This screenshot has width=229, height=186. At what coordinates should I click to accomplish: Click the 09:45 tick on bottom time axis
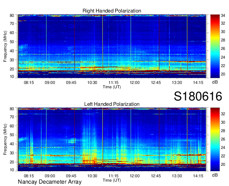[71, 176]
